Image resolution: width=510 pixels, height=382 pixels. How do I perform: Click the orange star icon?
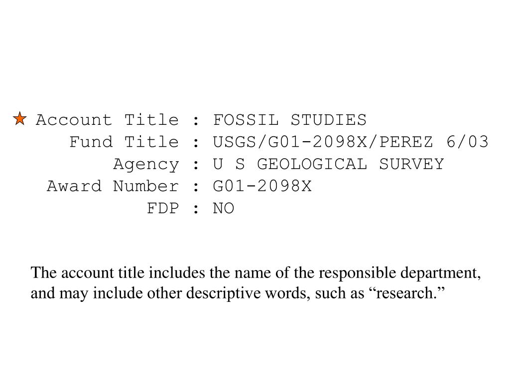coord(20,118)
